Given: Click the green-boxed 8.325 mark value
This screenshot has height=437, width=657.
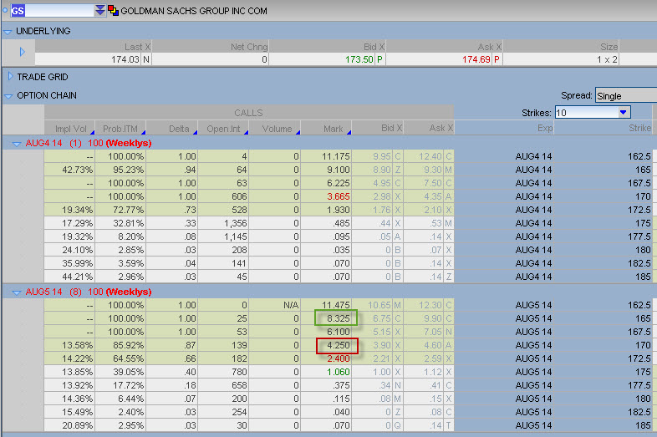Looking at the screenshot, I should pos(335,318).
